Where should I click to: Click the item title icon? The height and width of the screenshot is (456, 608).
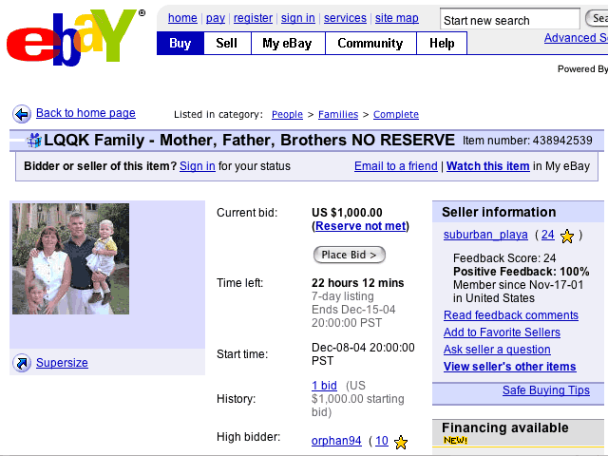pyautogui.click(x=34, y=141)
